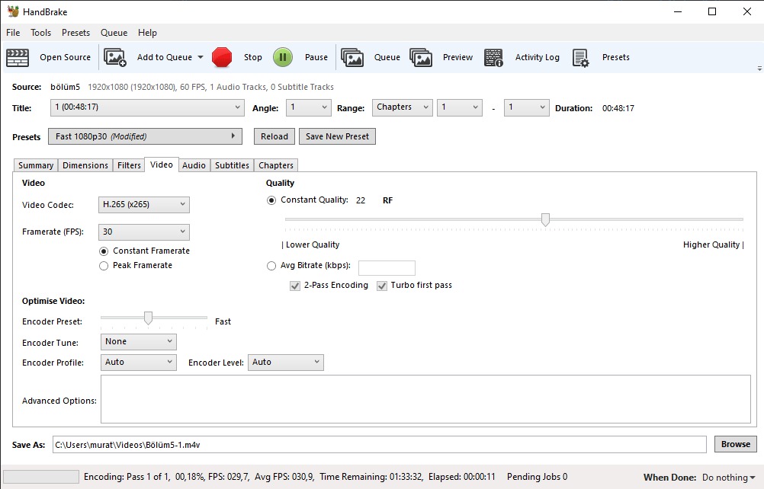
Task: Open the Encoder Tune dropdown
Action: coord(138,342)
